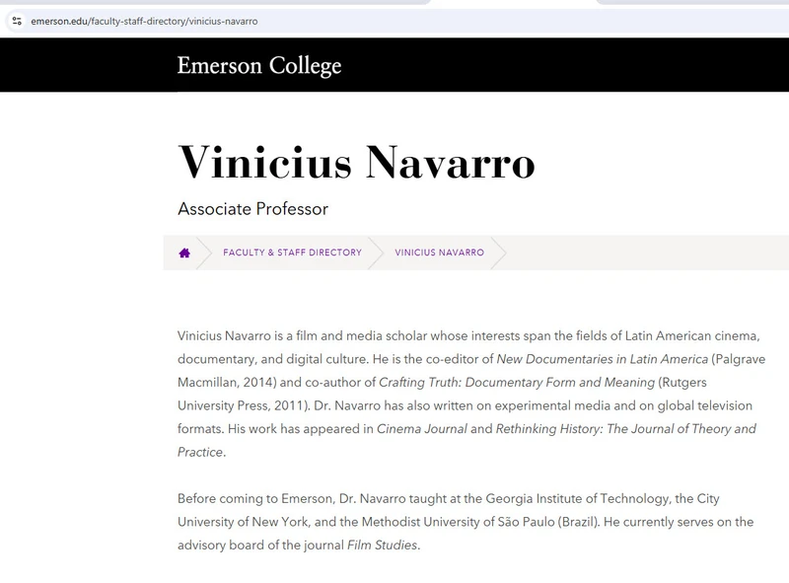Click the site information icon in address bar
The image size is (789, 583).
(17, 21)
